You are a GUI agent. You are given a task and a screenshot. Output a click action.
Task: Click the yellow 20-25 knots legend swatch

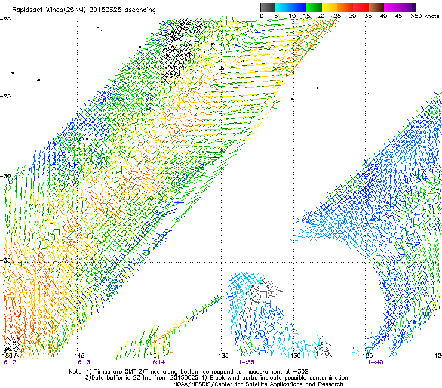click(330, 7)
